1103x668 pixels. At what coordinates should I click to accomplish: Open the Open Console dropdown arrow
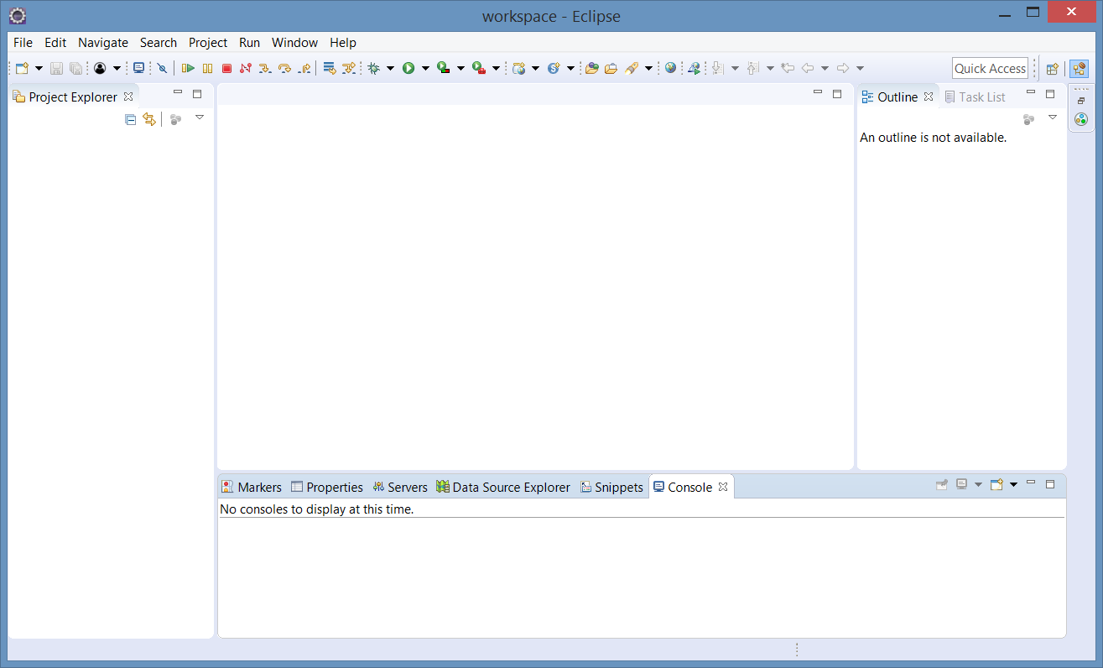point(1013,485)
